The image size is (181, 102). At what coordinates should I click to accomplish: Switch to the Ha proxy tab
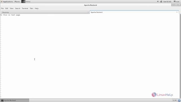coord(45,12)
